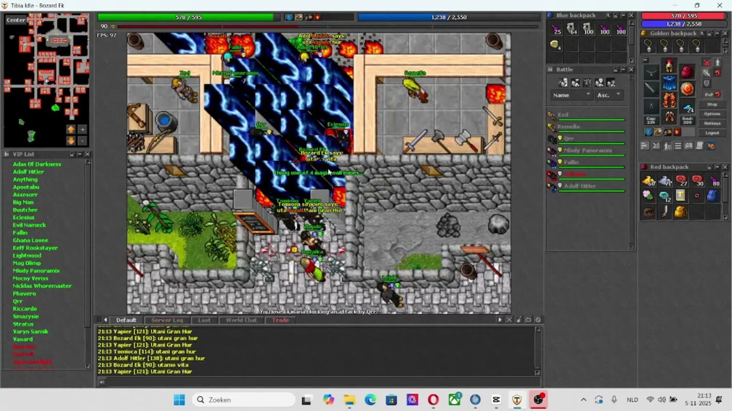Switch to the Server Log chat tab
The height and width of the screenshot is (411, 732).
pyautogui.click(x=167, y=320)
